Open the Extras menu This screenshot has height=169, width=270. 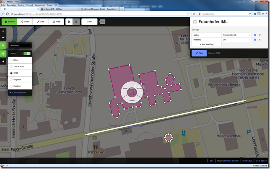[49, 5]
